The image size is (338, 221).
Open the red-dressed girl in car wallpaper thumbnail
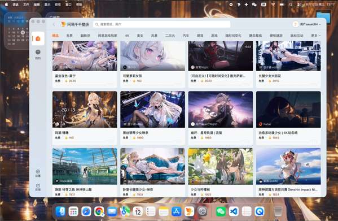click(221, 56)
